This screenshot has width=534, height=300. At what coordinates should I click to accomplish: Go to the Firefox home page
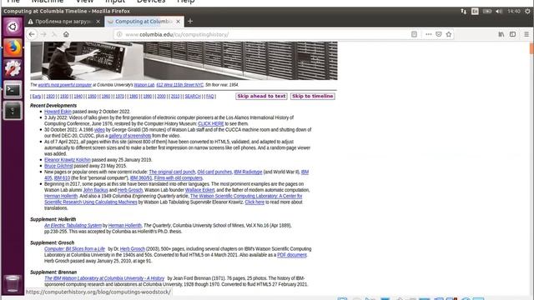tap(66, 34)
